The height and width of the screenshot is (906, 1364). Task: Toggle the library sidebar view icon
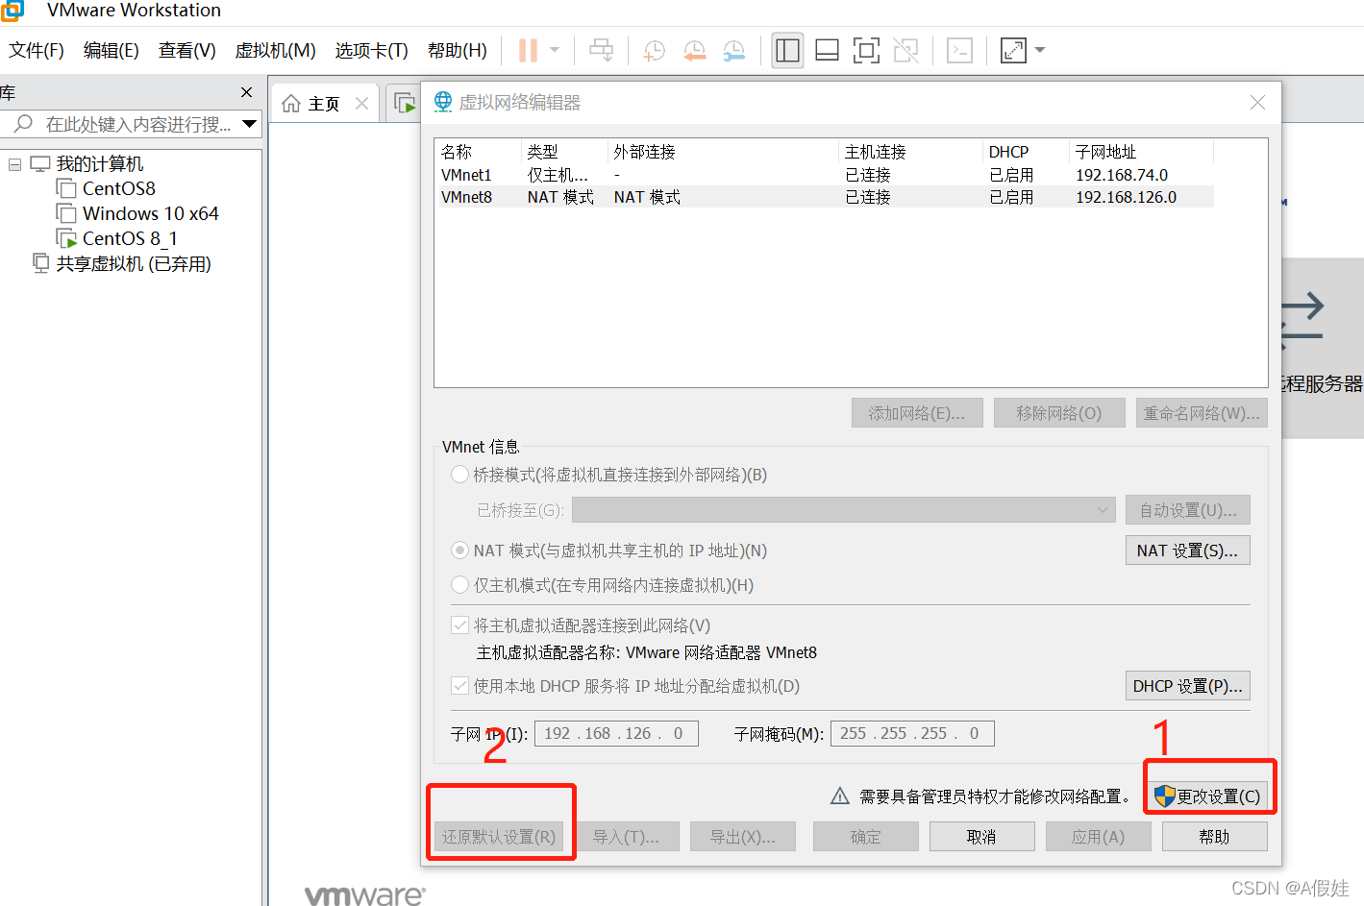click(x=787, y=50)
